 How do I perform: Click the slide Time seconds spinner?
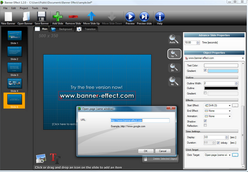(198, 43)
